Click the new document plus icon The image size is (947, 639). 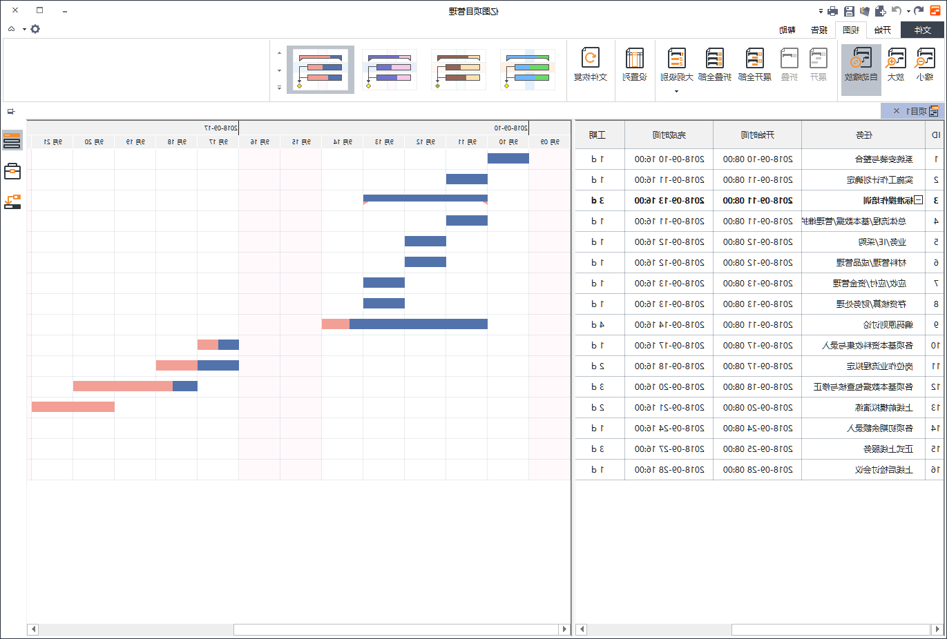coord(881,11)
